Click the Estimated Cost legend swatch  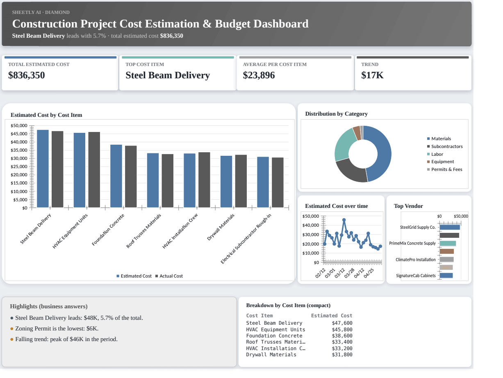pyautogui.click(x=118, y=276)
